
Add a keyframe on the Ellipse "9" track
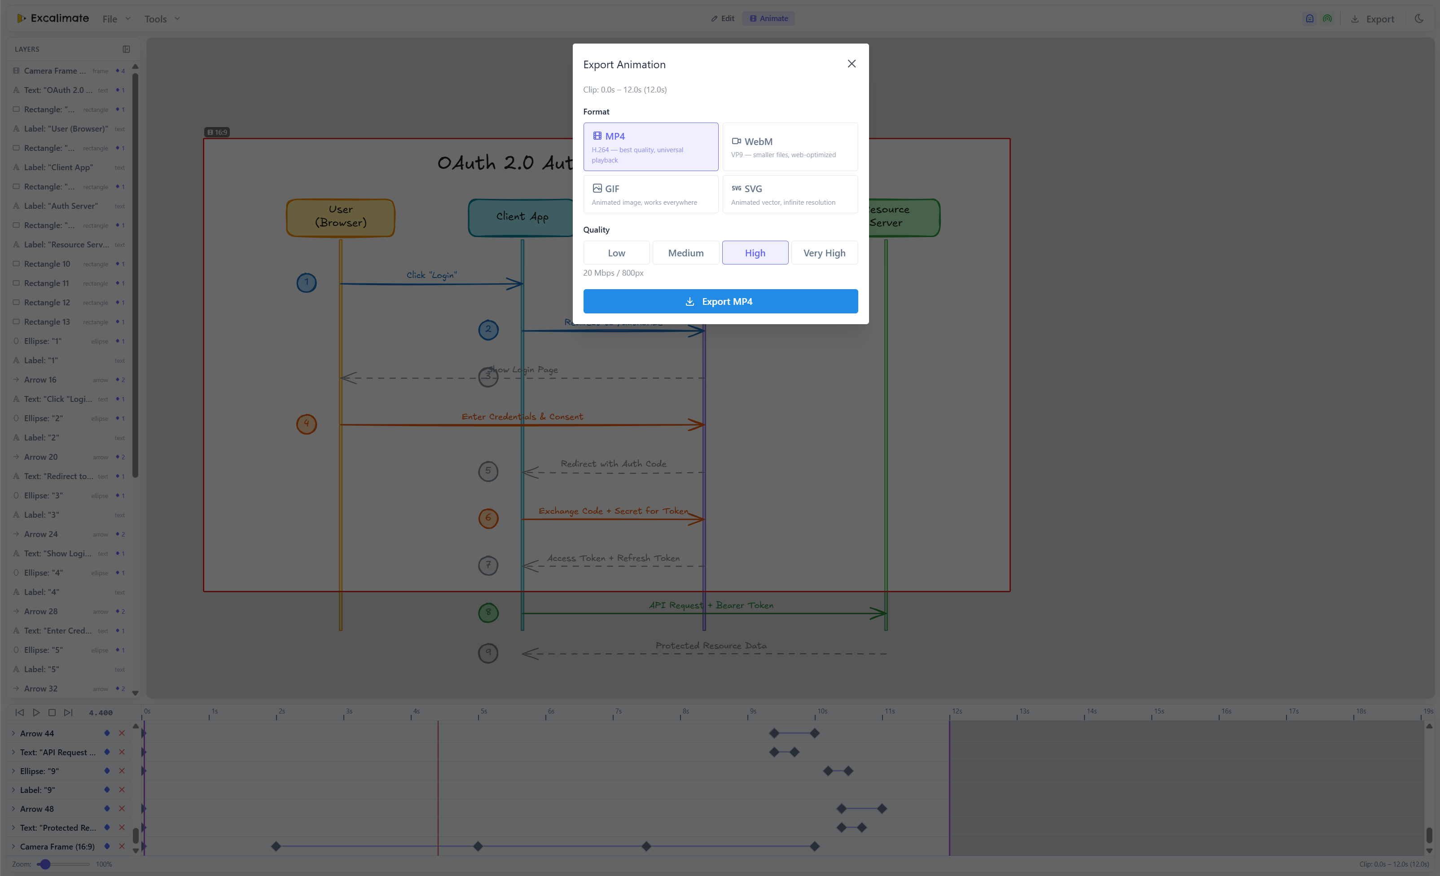coord(107,771)
